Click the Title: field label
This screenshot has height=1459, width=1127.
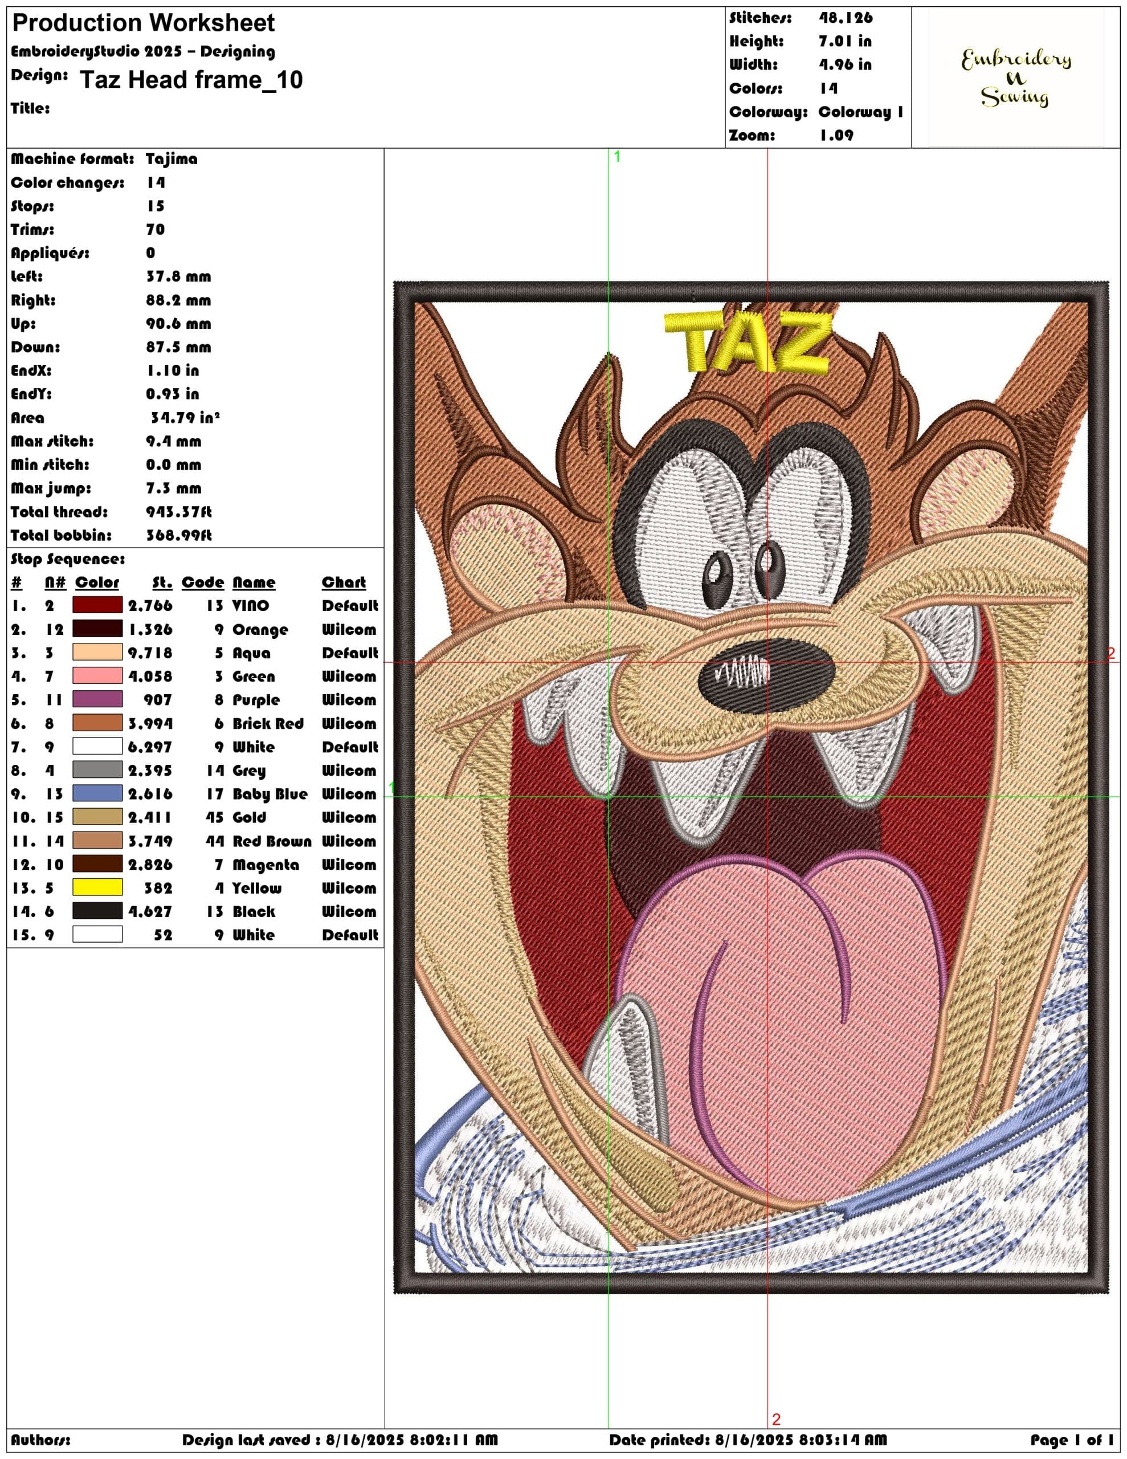click(x=30, y=108)
